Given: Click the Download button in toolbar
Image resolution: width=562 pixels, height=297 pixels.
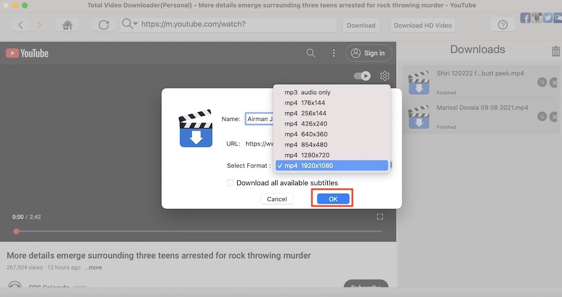Looking at the screenshot, I should coord(361,25).
